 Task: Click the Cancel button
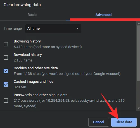coord(99,122)
